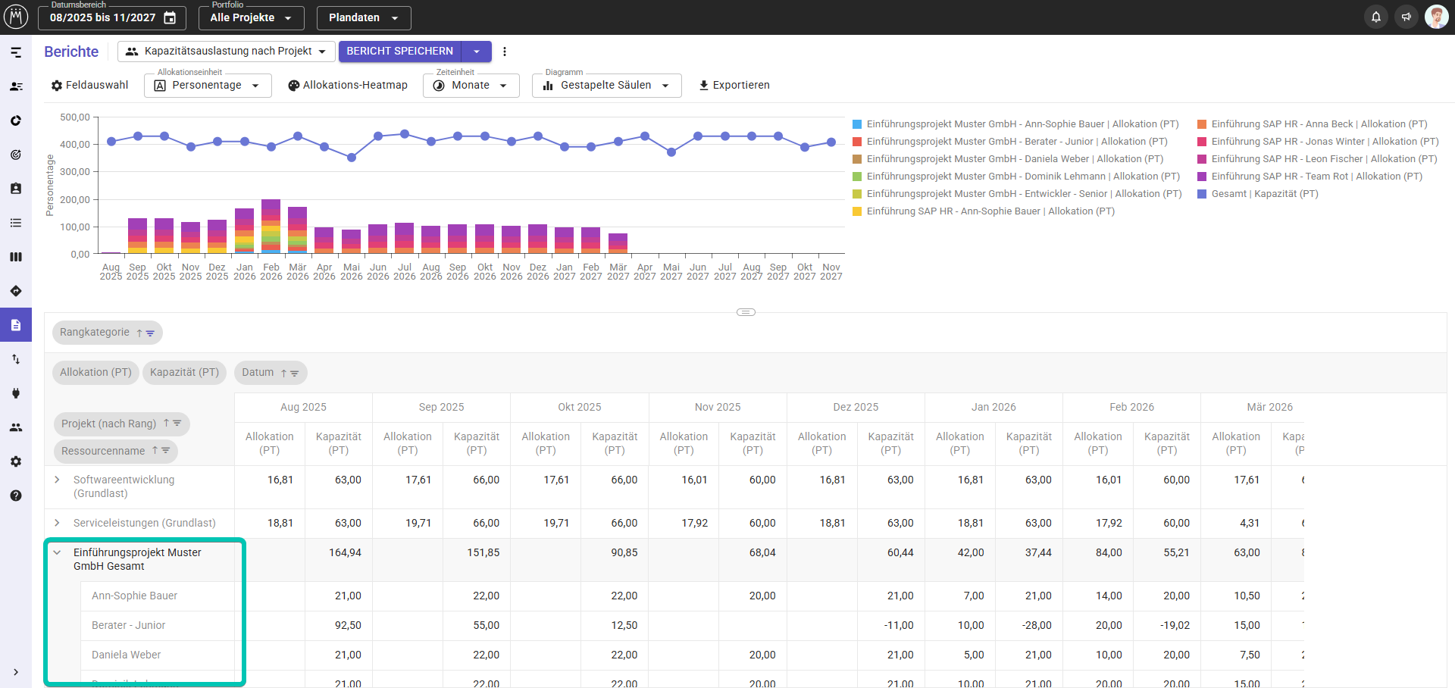
Task: Click the chart-table divider handle
Action: click(746, 312)
